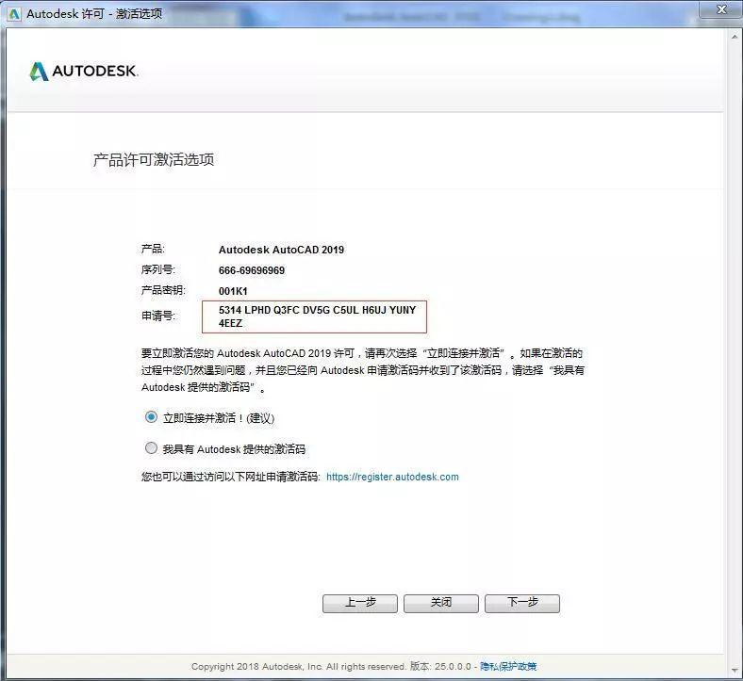Click scrollbar up arrow at right edge
Viewport: 743px width, 681px height.
[735, 37]
